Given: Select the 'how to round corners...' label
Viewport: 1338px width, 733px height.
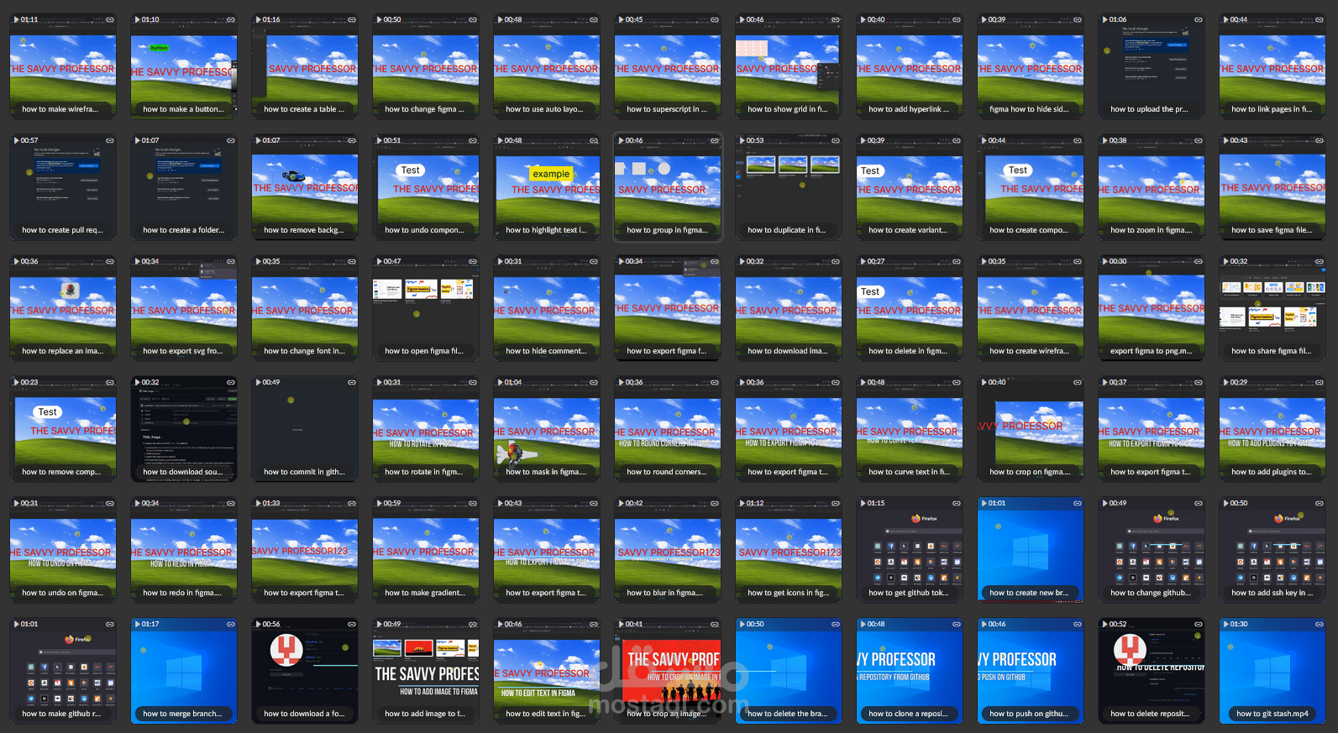Looking at the screenshot, I should [x=667, y=472].
